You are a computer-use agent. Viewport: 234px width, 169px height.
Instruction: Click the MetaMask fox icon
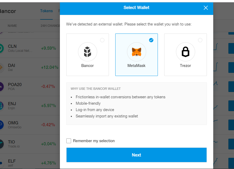(x=136, y=52)
